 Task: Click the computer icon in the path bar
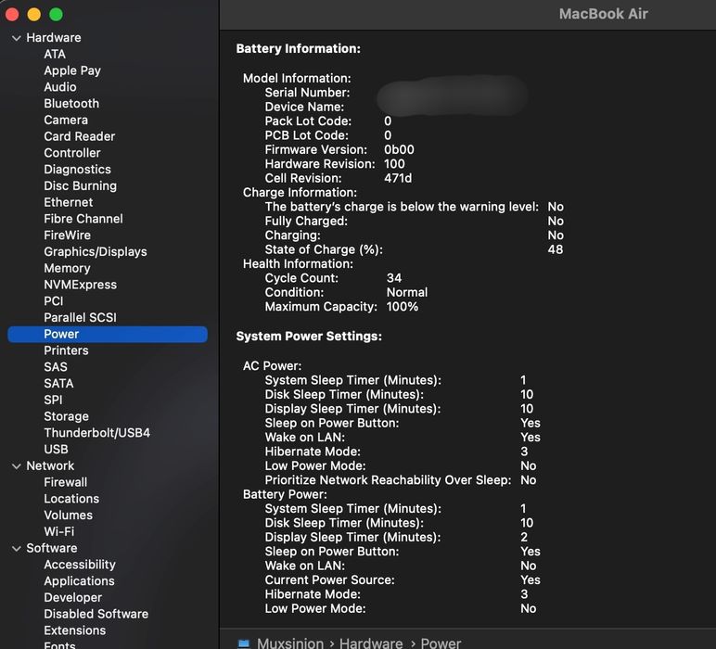[x=244, y=643]
